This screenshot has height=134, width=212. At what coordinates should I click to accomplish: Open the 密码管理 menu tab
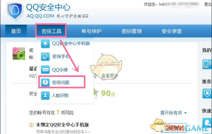(132, 31)
